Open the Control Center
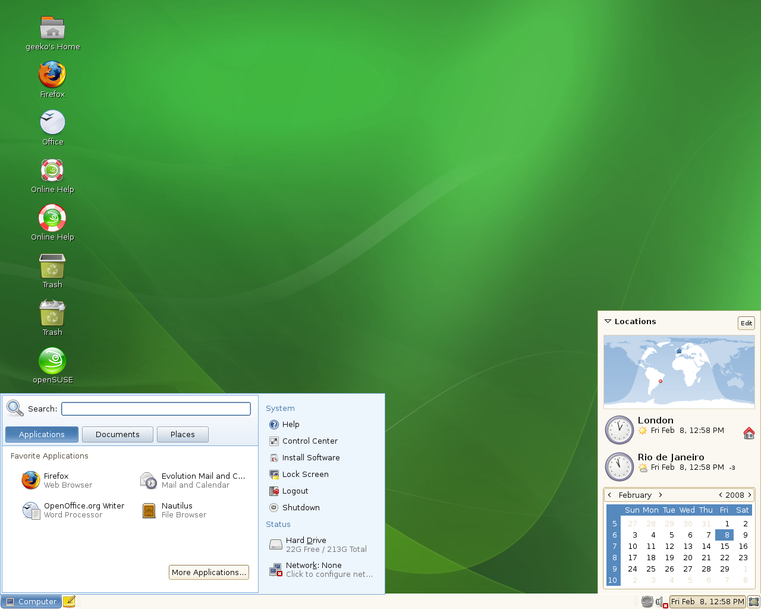The width and height of the screenshot is (761, 609). coord(310,441)
